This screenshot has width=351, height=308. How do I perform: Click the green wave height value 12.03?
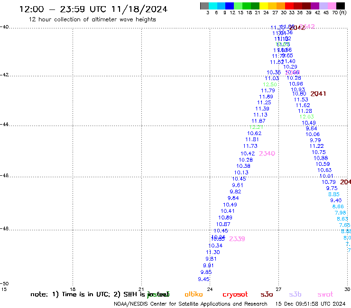307,117
